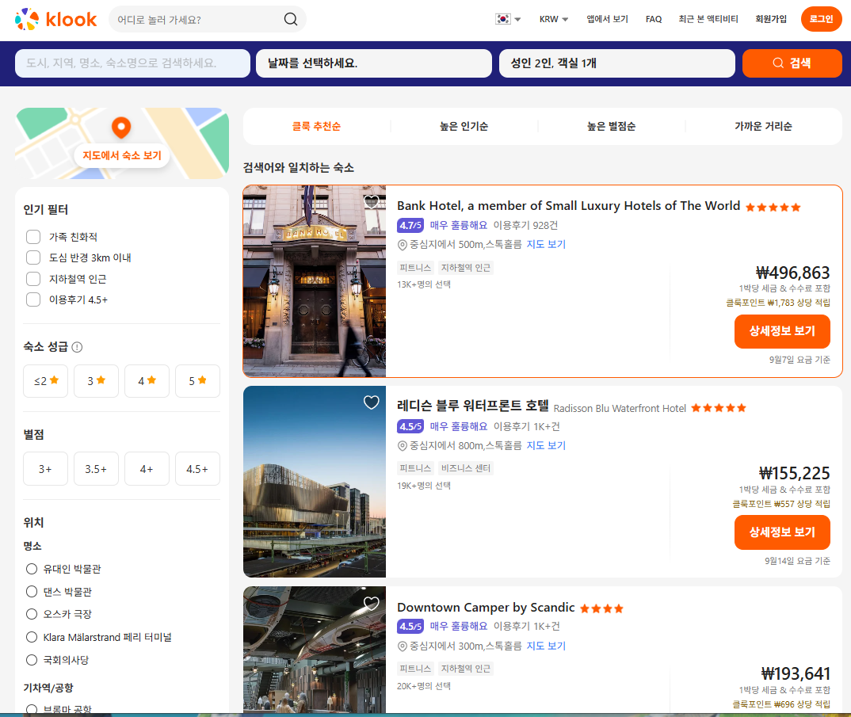This screenshot has height=717, width=851.
Task: Click the 비즈니스 센터 amenity tag
Action: pyautogui.click(x=466, y=468)
